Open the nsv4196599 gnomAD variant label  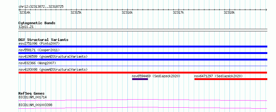[53, 56]
